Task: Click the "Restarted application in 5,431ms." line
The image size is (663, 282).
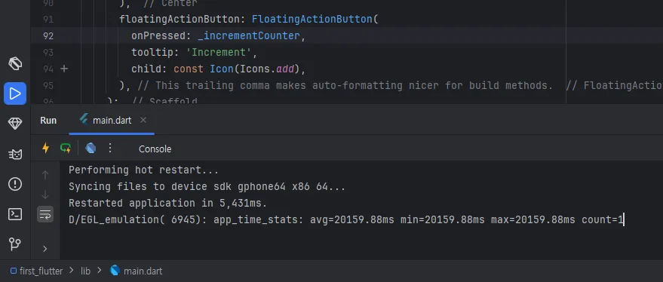Action: (168, 203)
